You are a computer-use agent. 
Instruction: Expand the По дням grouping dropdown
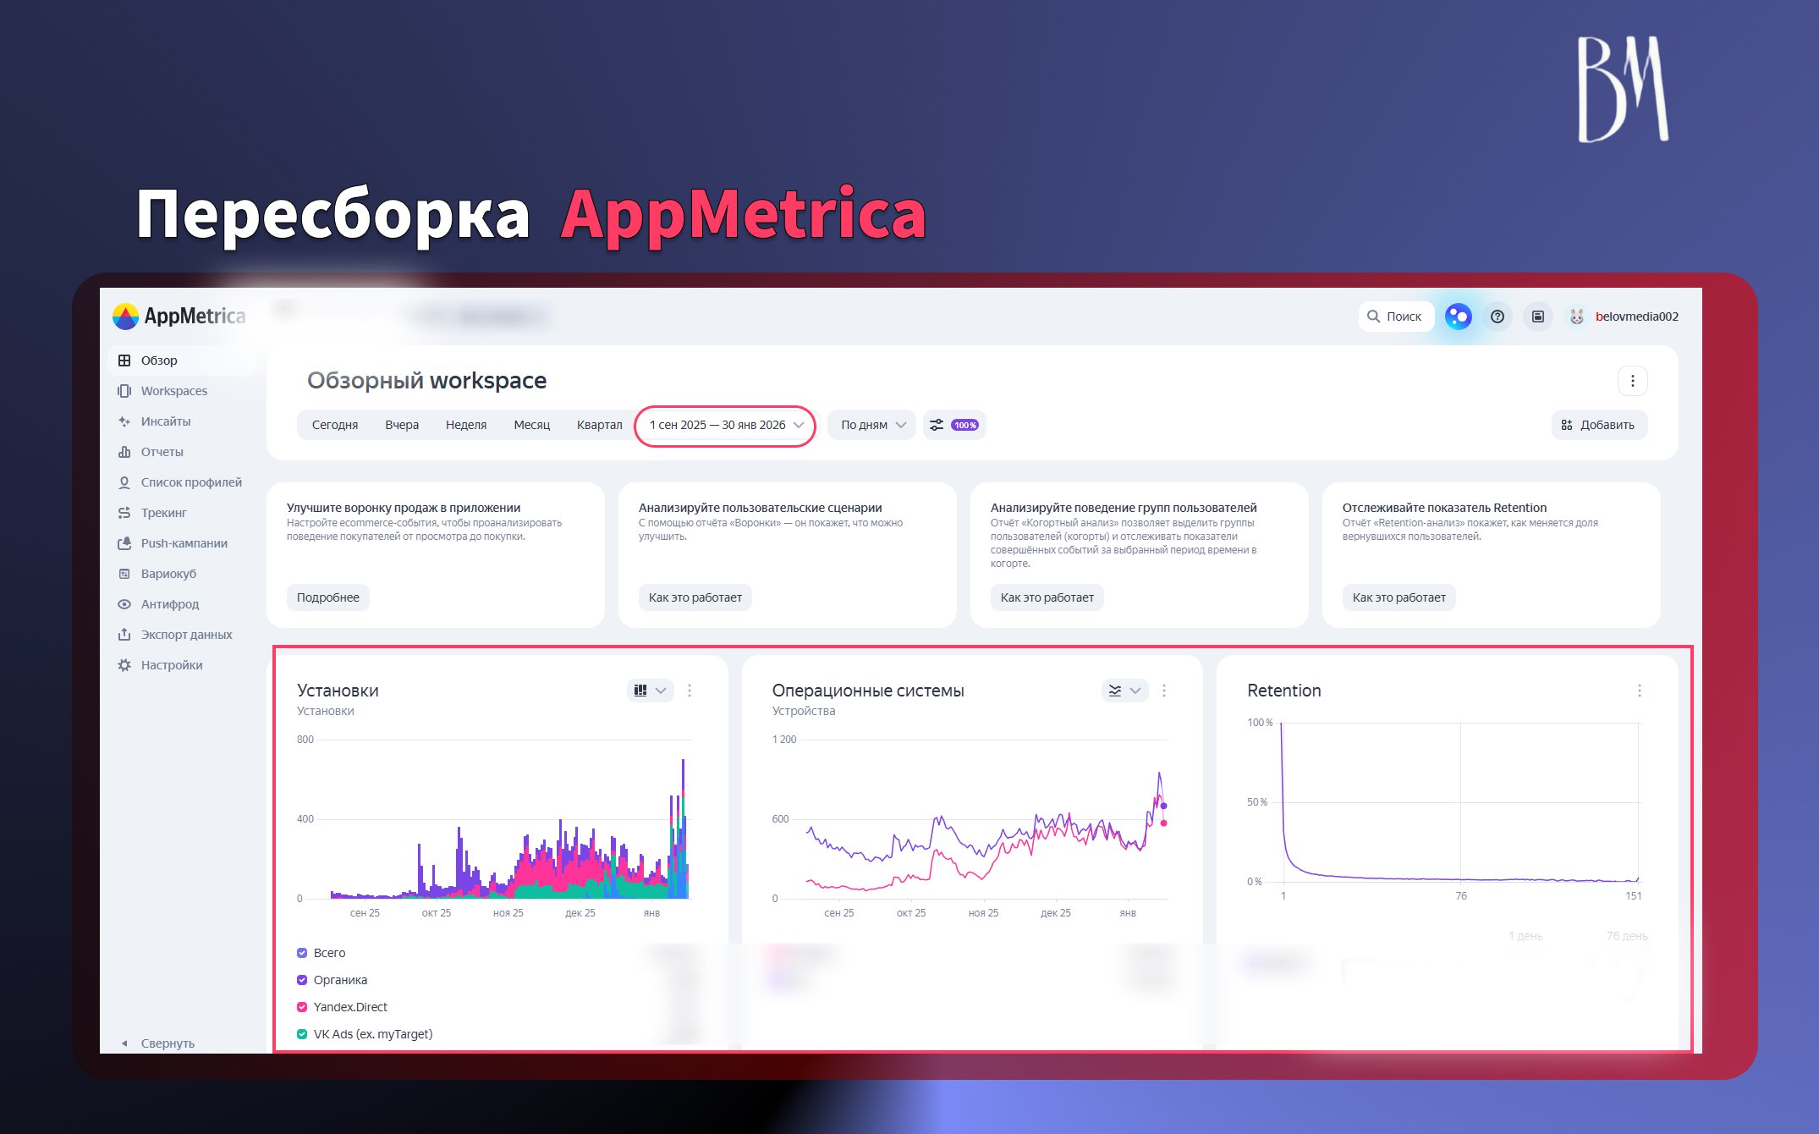[871, 425]
